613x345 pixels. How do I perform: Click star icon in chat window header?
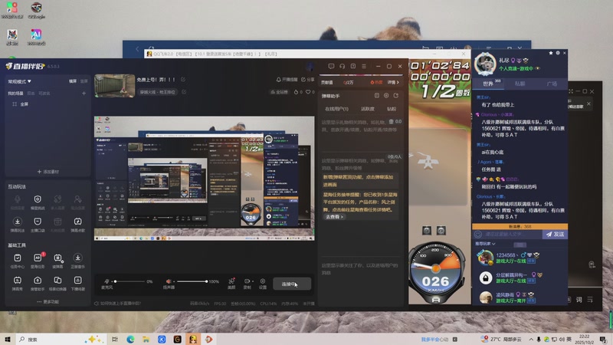(x=551, y=53)
